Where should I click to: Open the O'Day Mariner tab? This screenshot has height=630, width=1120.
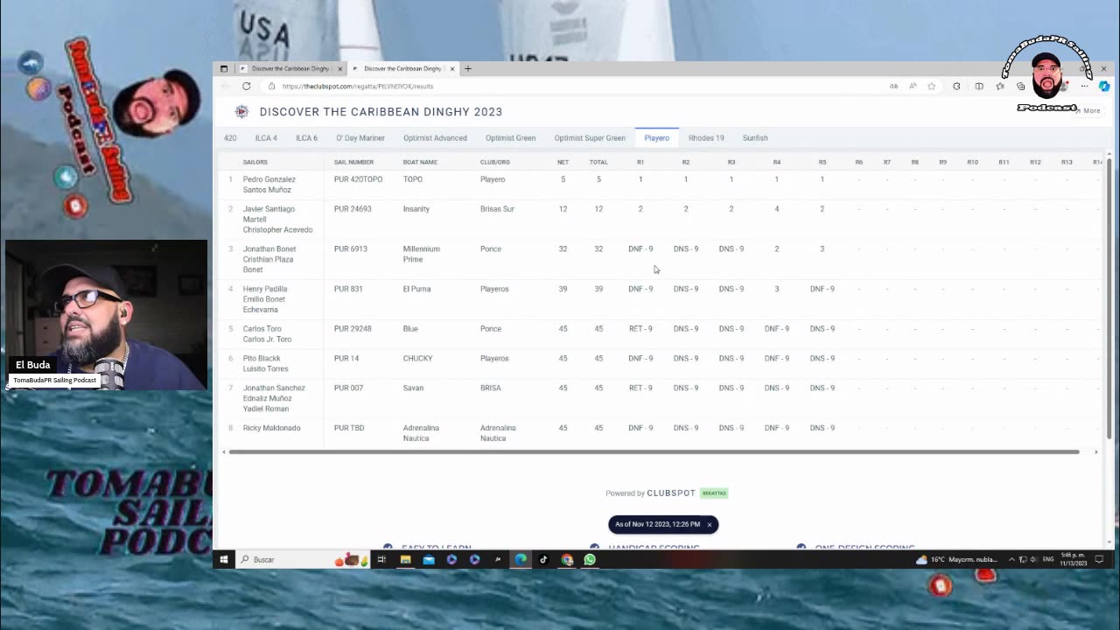(360, 137)
